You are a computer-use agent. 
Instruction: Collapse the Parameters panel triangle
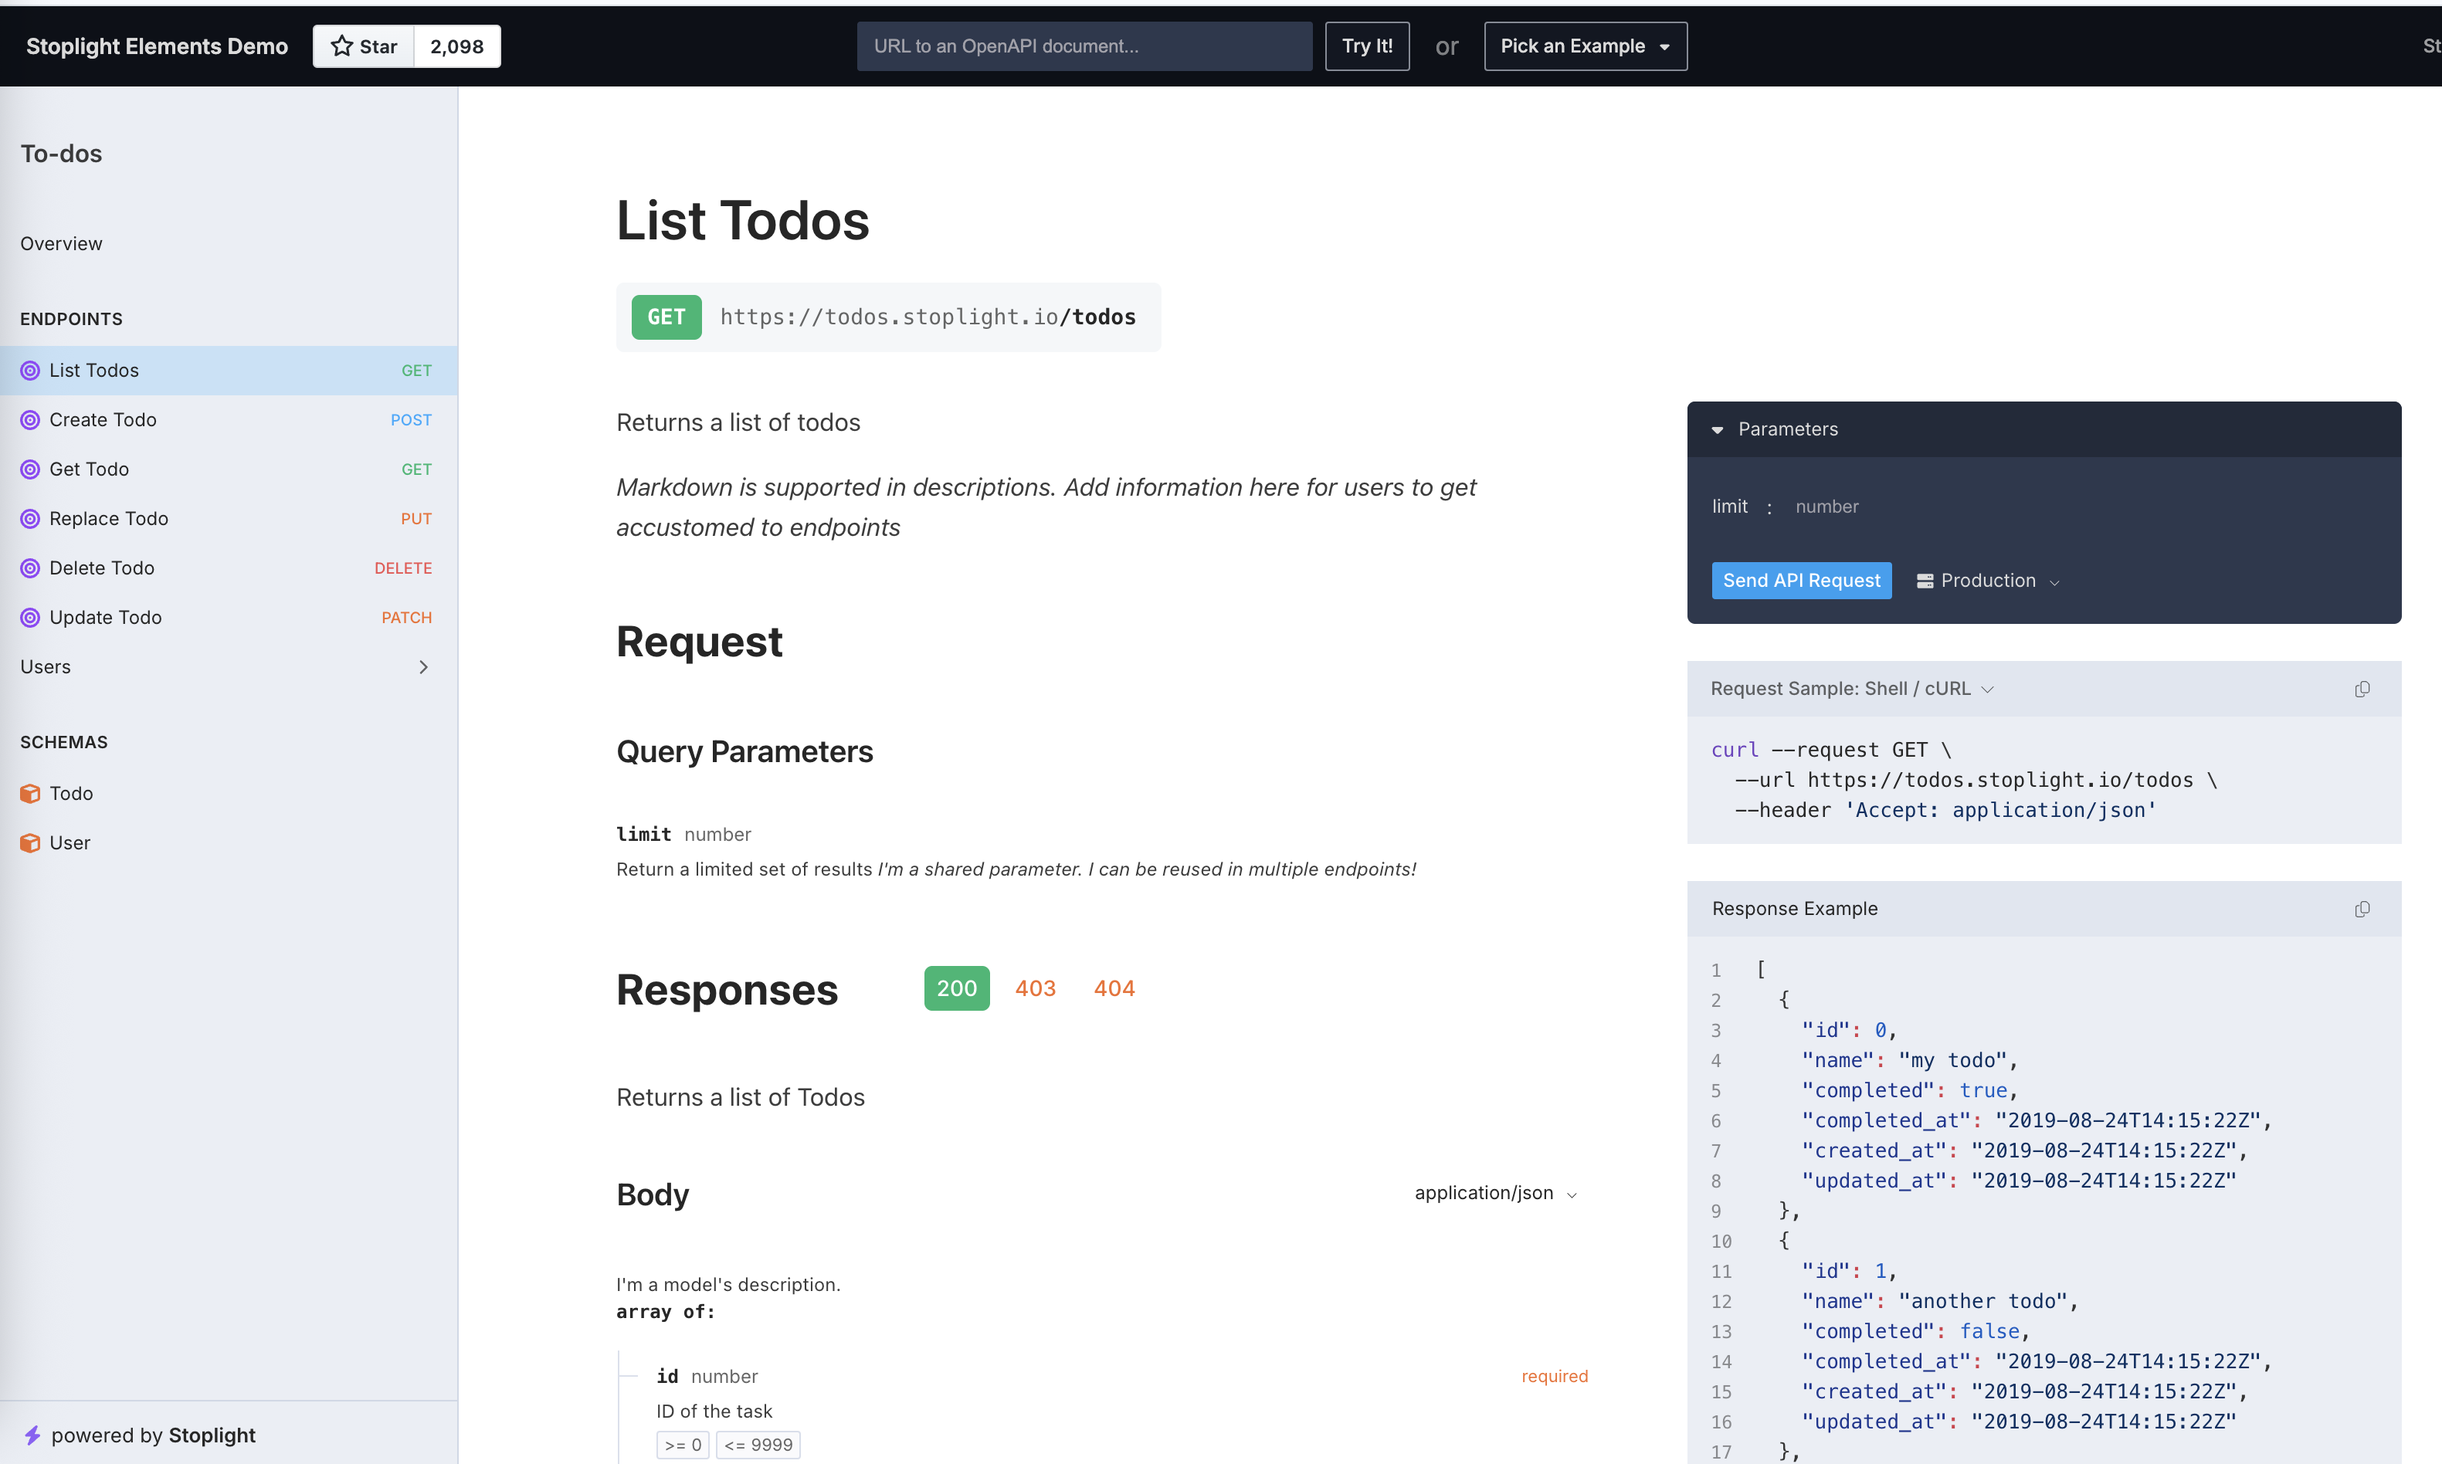pos(1717,430)
